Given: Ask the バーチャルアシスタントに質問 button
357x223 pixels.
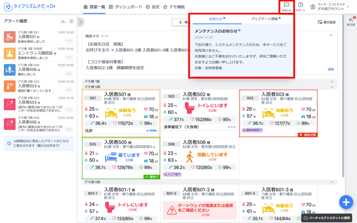Looking at the screenshot, I should tap(327, 218).
